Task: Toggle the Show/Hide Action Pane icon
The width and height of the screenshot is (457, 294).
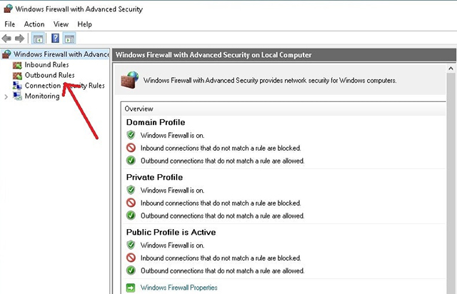Action: 69,38
